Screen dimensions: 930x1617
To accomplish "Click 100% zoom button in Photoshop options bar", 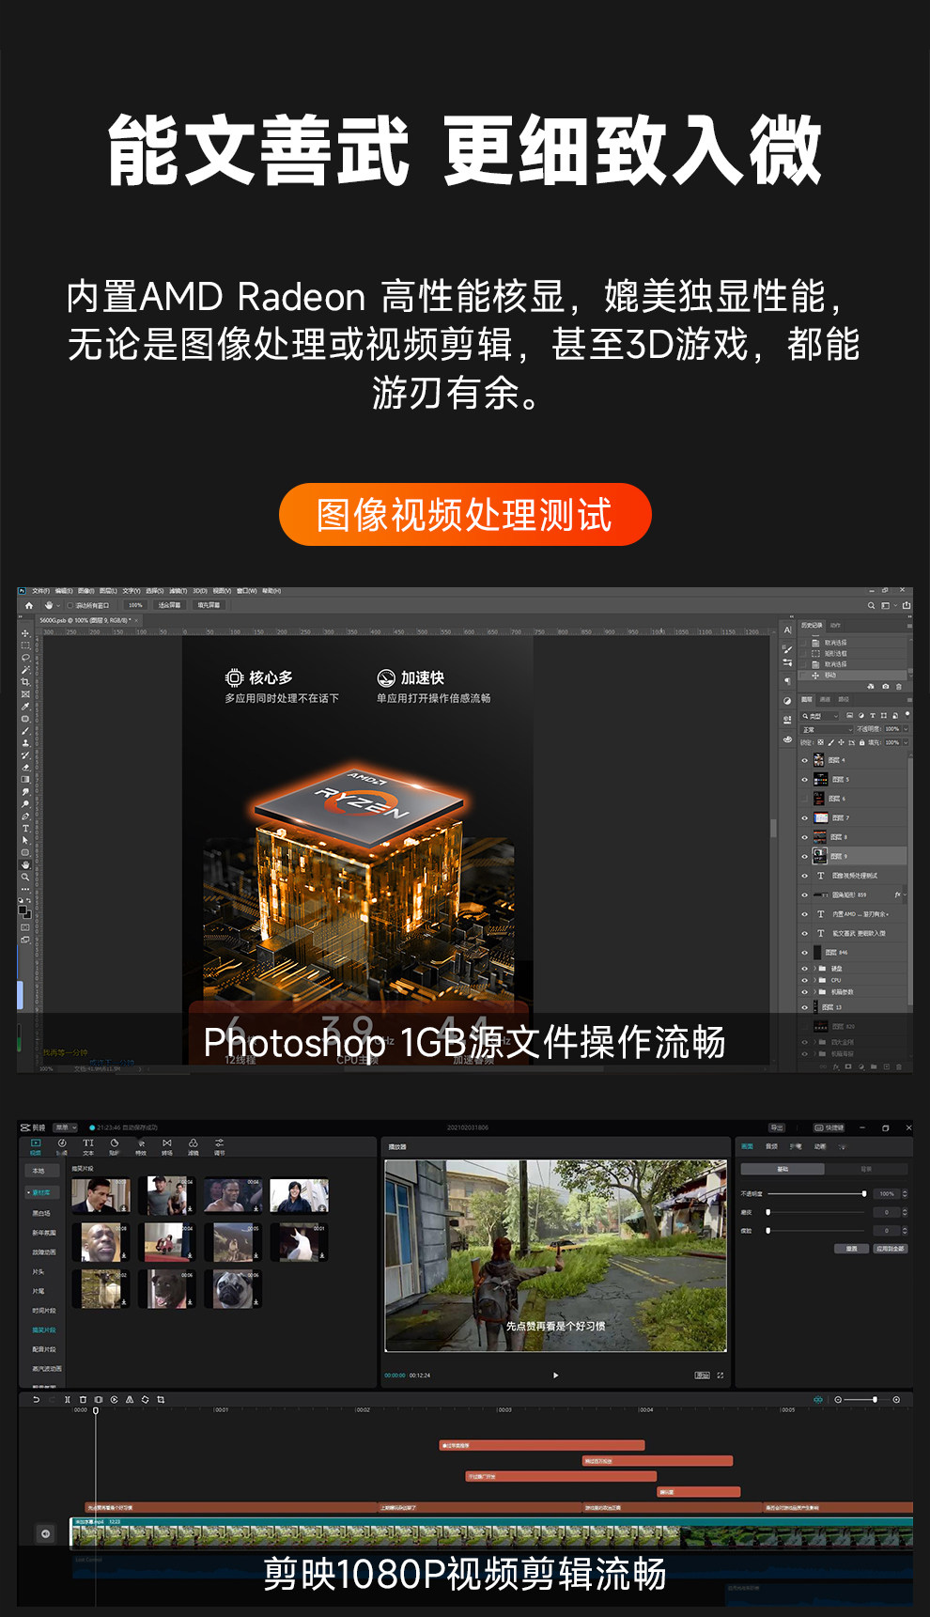I will (x=135, y=605).
